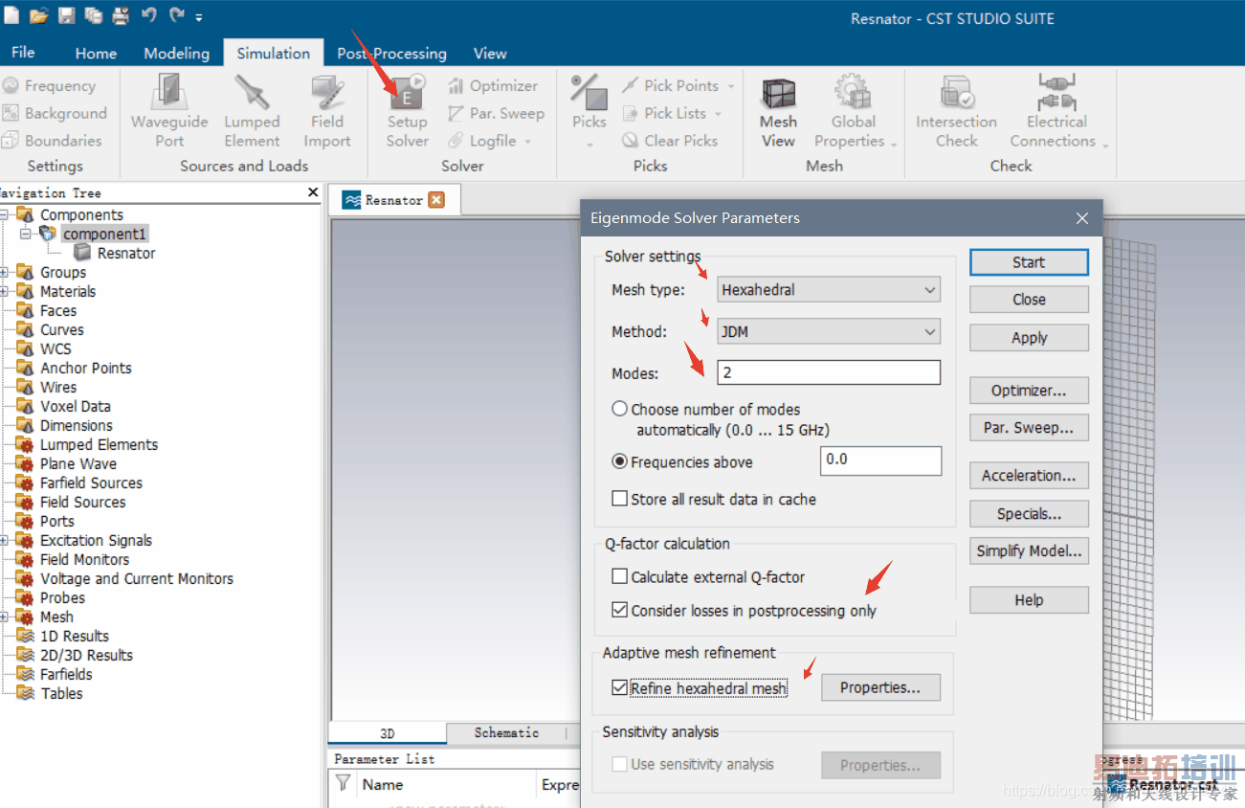Screen dimensions: 1245x808
Task: Open the Boundaries settings
Action: coord(52,141)
